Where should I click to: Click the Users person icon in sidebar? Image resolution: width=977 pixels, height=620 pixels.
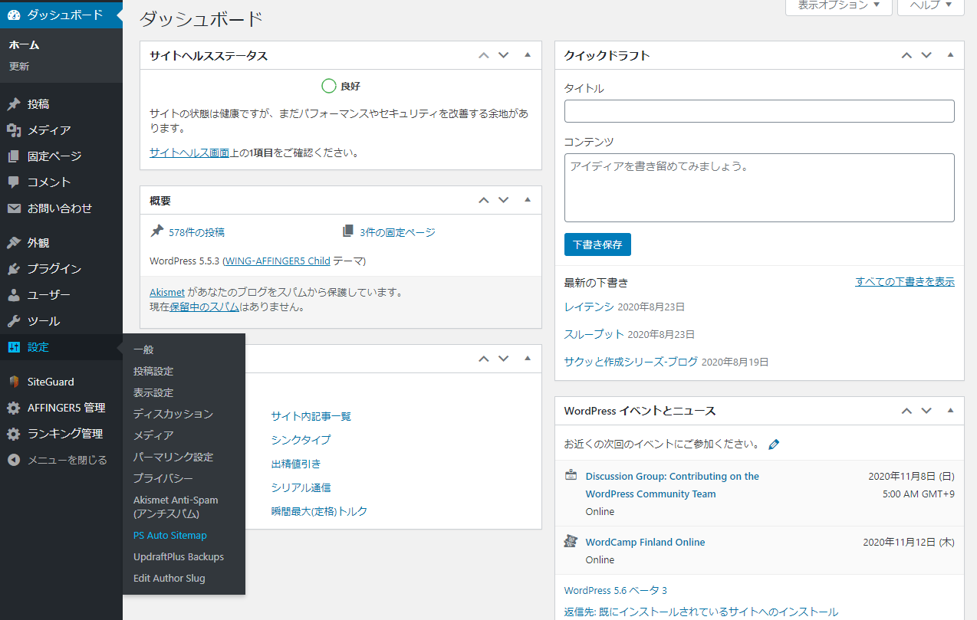point(14,295)
